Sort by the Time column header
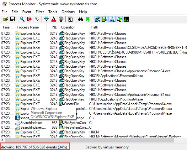The width and height of the screenshot is (187, 150). pos(8,27)
